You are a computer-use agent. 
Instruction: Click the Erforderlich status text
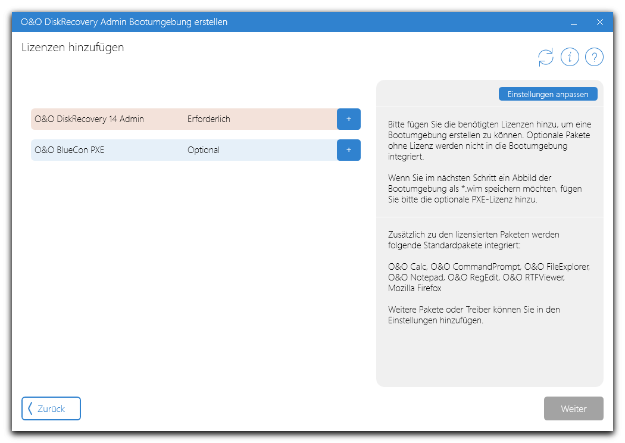(209, 119)
